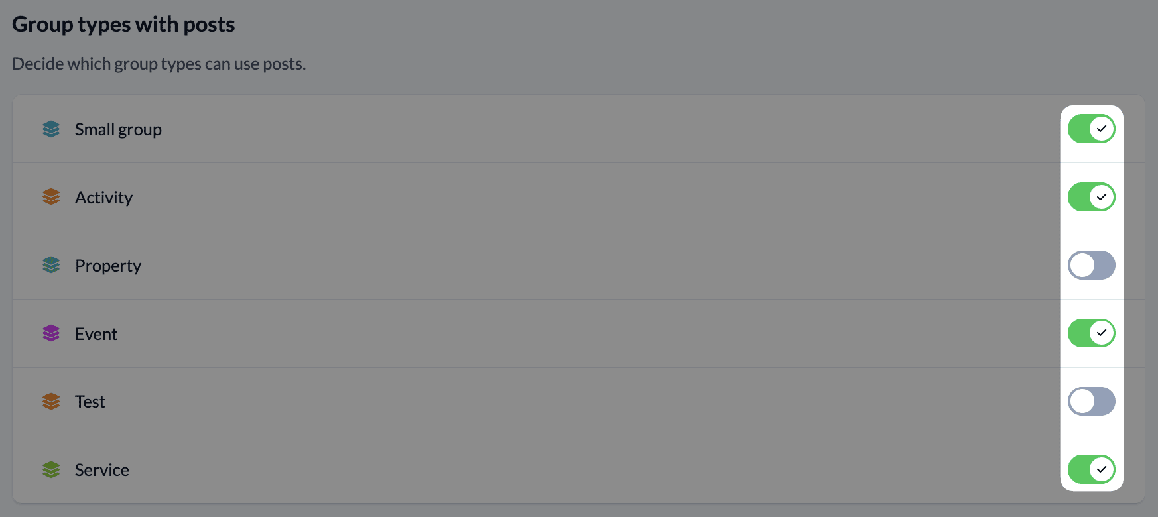
Task: Turn on posts for Test
Action: click(x=1091, y=401)
